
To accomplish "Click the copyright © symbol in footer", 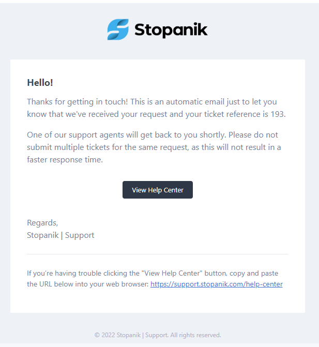I will click(97, 335).
